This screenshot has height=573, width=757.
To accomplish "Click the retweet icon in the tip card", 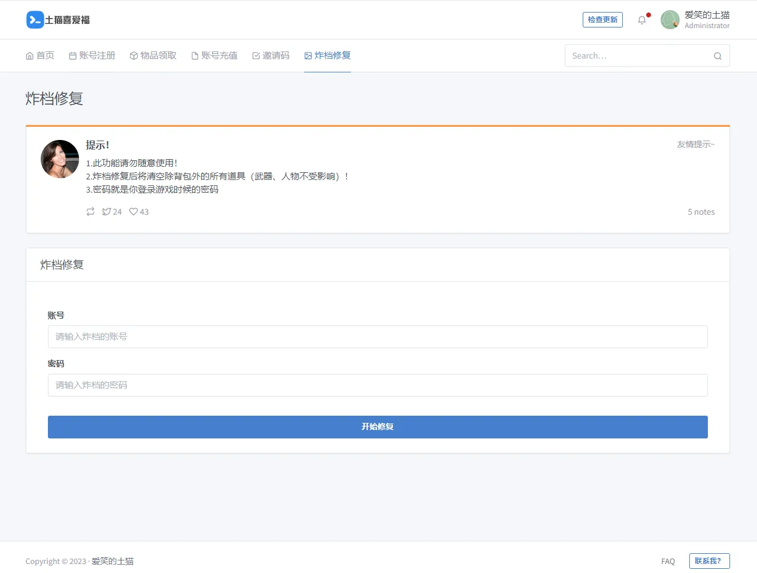I will (90, 212).
